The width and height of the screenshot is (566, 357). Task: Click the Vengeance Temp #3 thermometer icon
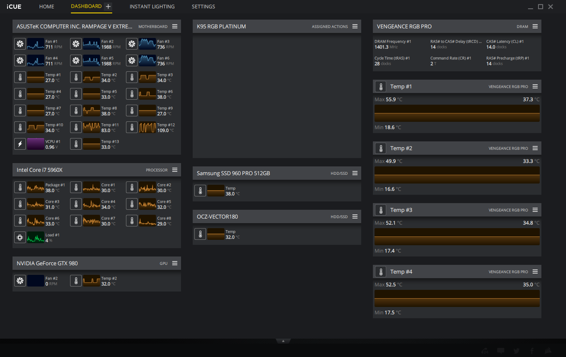[380, 210]
